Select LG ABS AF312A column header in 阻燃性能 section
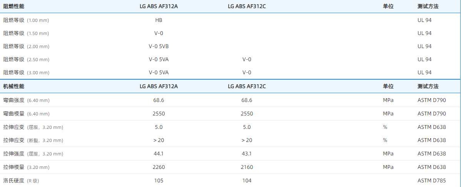 pos(159,7)
